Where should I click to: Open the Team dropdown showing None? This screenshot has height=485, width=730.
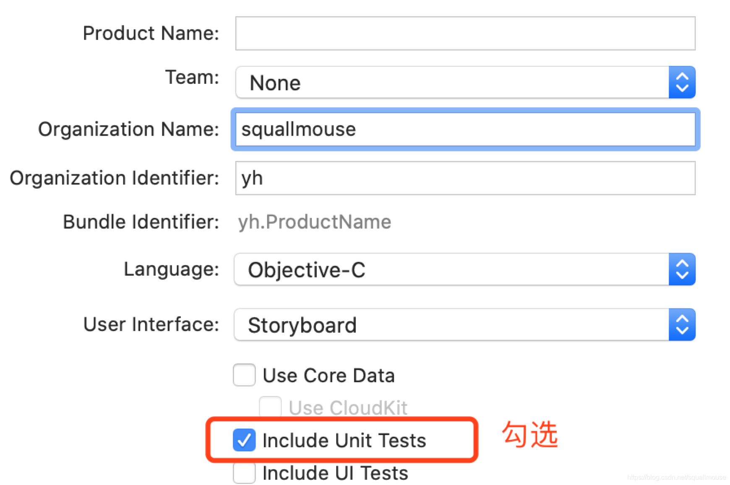[451, 83]
